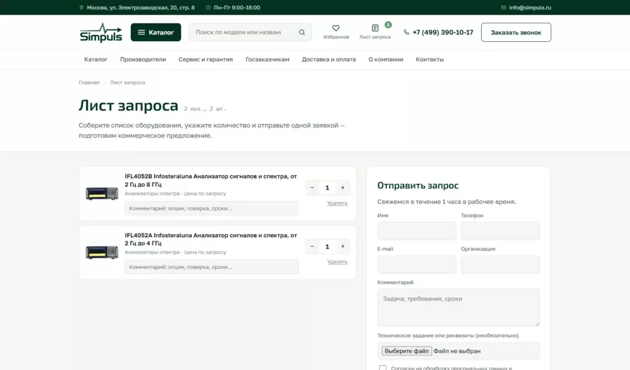Click the IFL4052B product thumbnail
The image size is (630, 370).
[x=102, y=194]
